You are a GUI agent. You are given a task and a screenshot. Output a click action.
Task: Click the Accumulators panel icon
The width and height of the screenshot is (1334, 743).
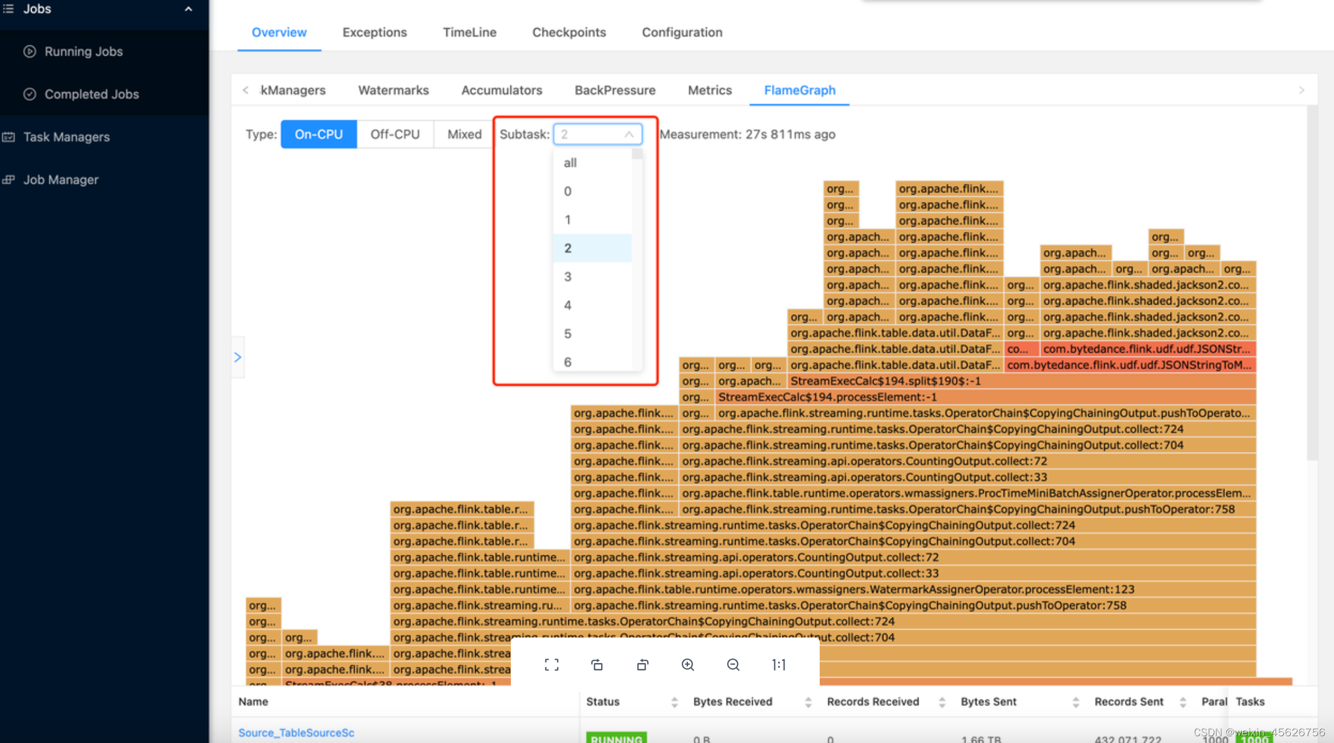point(502,90)
